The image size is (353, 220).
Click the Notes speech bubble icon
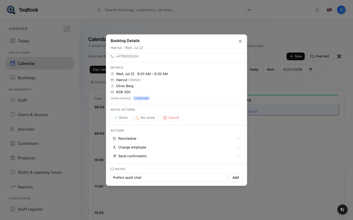click(112, 169)
